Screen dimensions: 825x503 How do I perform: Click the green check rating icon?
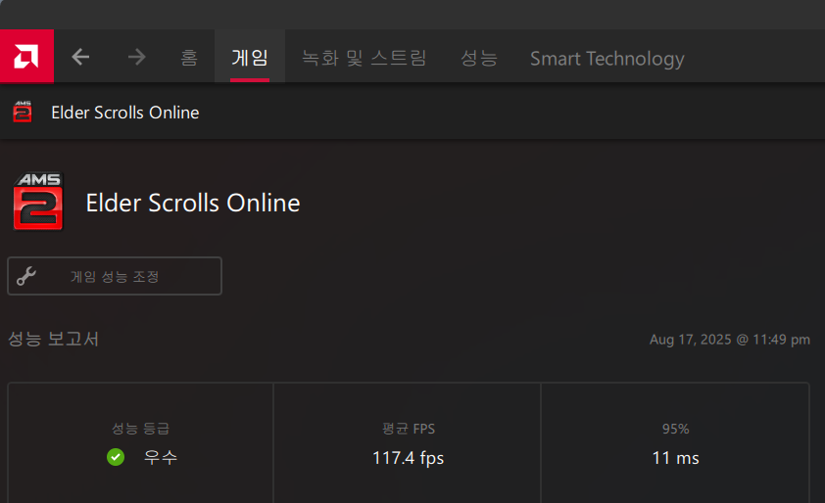[x=116, y=457]
